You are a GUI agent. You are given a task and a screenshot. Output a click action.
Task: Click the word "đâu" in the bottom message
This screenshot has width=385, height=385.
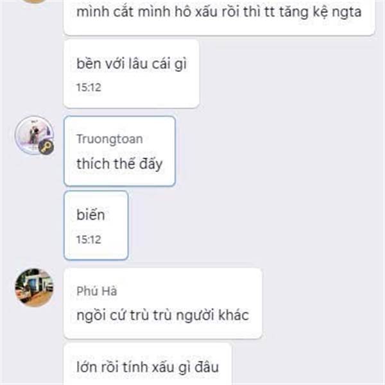pyautogui.click(x=207, y=368)
